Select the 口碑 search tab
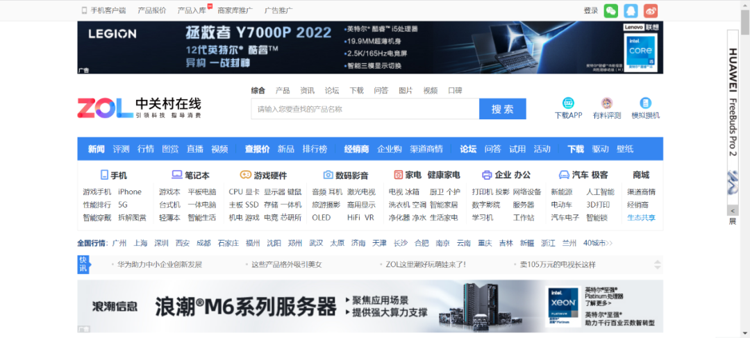Screen dimensions: 750x338 pos(456,90)
